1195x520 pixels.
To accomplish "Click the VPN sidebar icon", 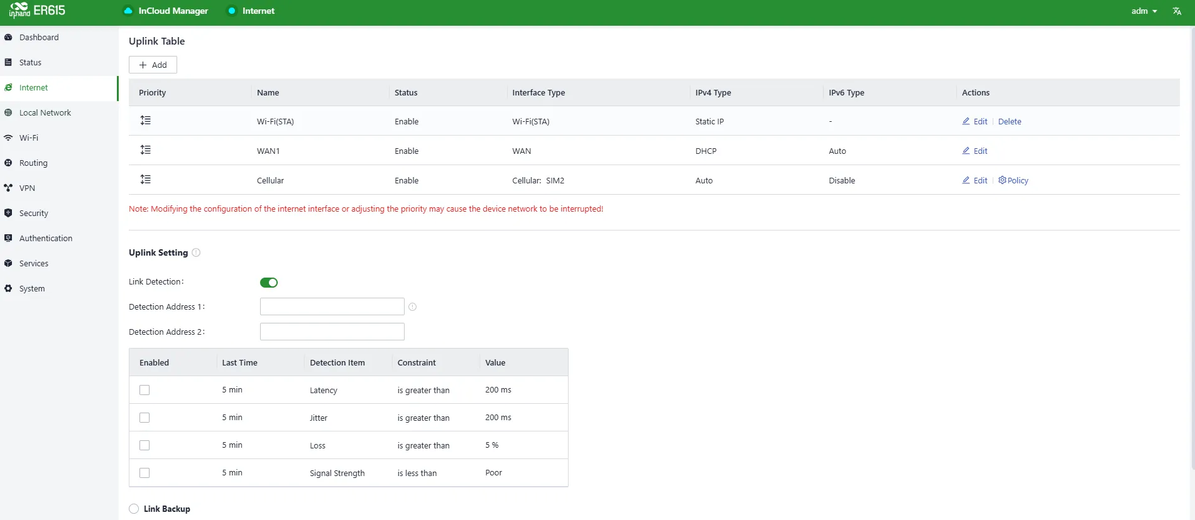I will 8,188.
